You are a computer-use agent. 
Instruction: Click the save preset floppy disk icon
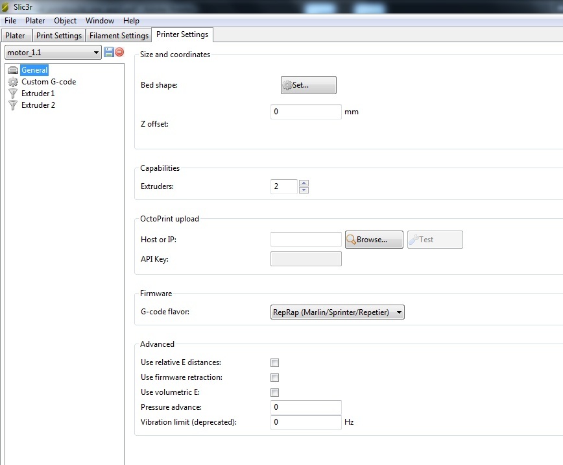pos(108,52)
